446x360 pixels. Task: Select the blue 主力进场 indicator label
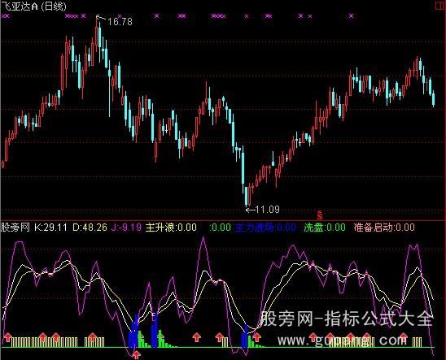click(265, 228)
